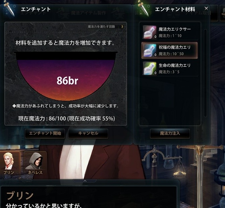Select the 魔法力エリクサー potion icon
The image size is (225, 208).
coord(150,32)
